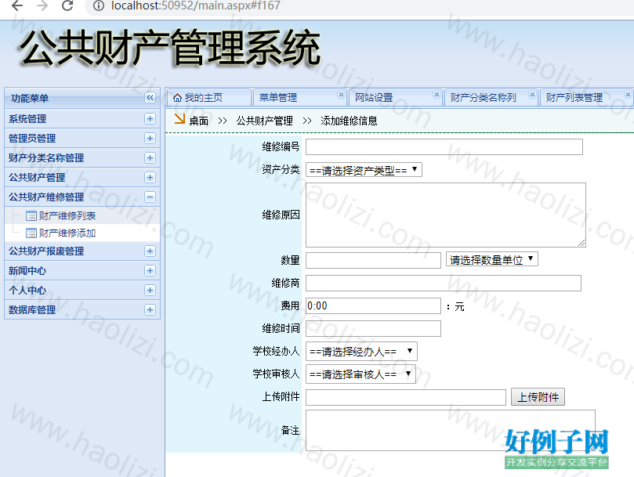Viewport: 634px width, 477px height.
Task: Click the 个人中心 menu header
Action: (x=82, y=291)
